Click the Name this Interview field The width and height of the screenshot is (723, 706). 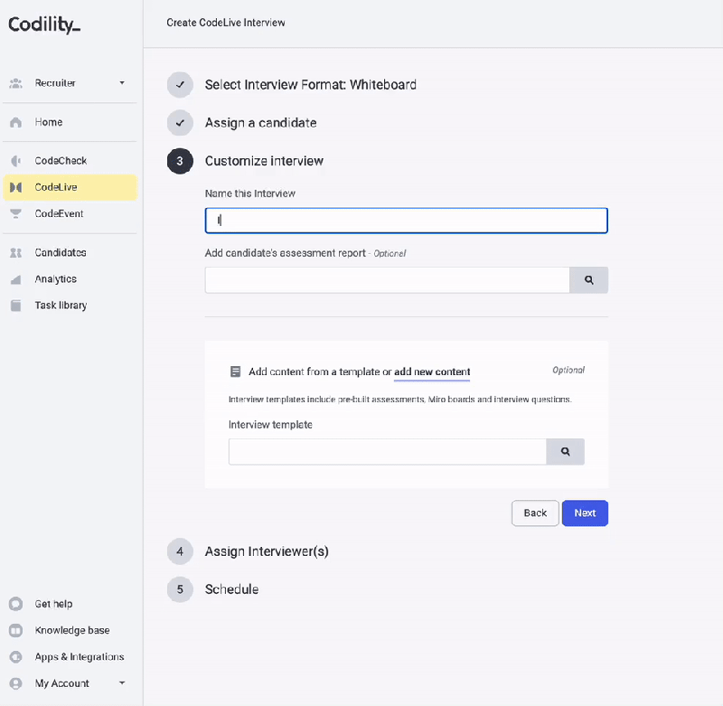point(405,220)
